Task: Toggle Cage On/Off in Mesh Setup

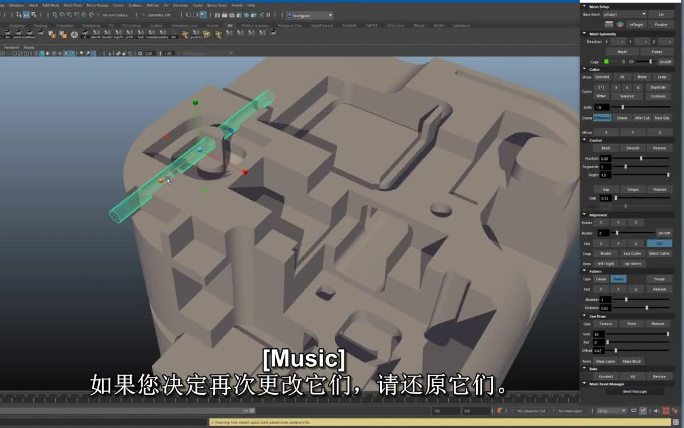Action: point(666,62)
